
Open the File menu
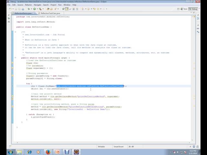[x=9, y=5]
